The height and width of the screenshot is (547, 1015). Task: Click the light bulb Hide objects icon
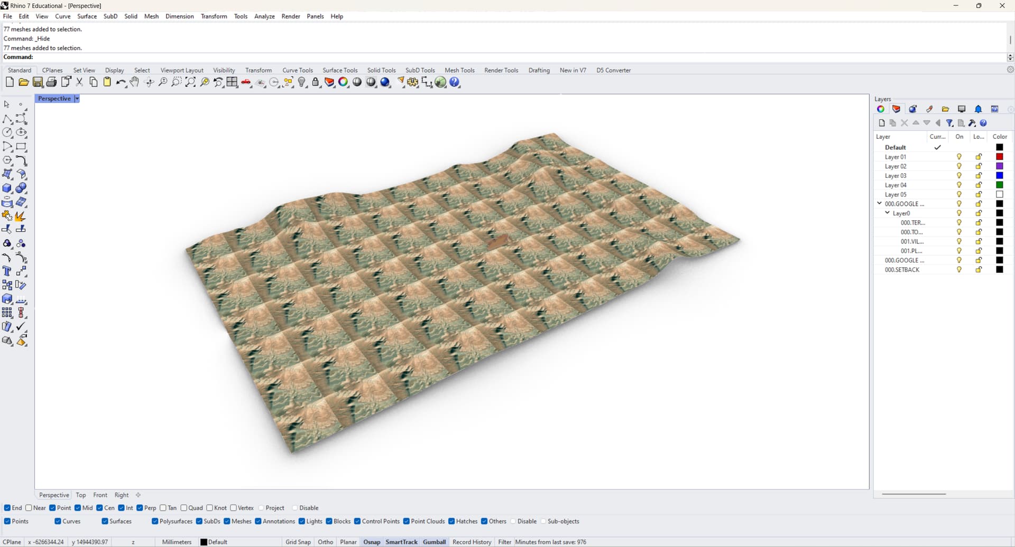(x=302, y=82)
